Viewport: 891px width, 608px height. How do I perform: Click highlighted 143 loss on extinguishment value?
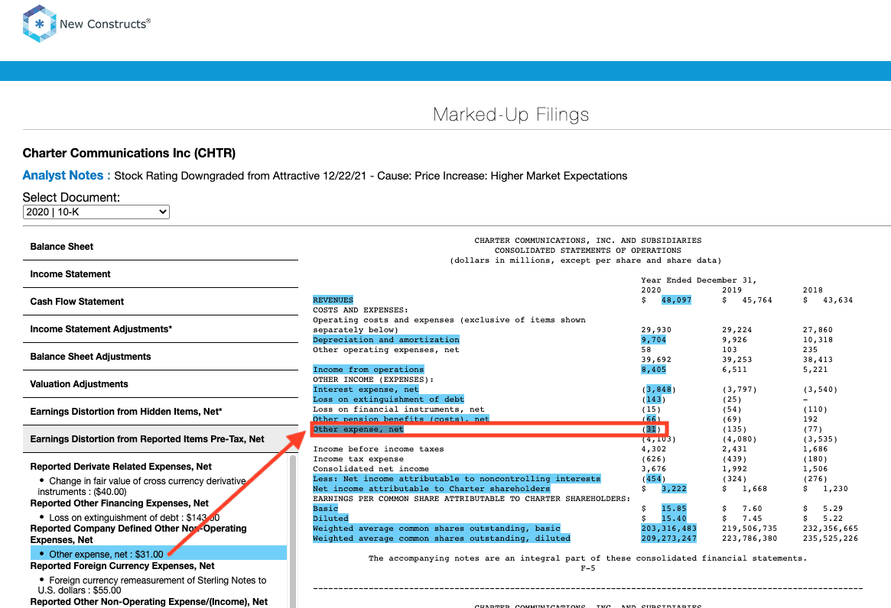(653, 399)
